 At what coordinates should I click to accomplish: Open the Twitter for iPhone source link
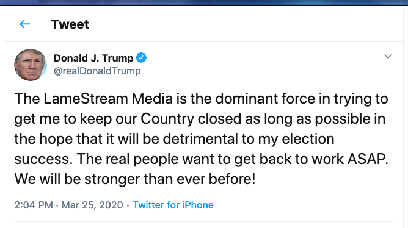pyautogui.click(x=173, y=205)
